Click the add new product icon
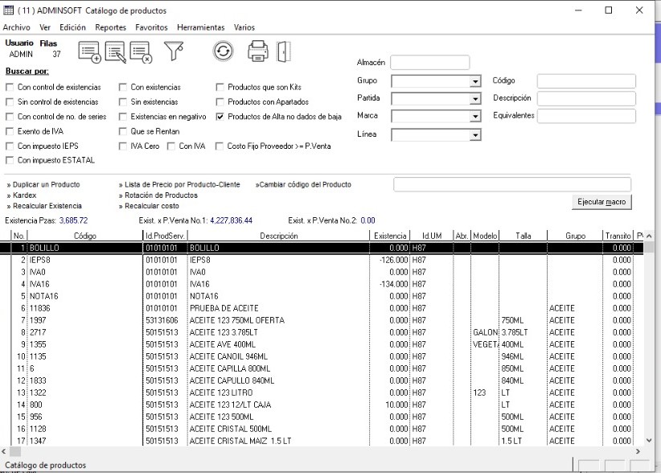The height and width of the screenshot is (473, 661). [89, 53]
